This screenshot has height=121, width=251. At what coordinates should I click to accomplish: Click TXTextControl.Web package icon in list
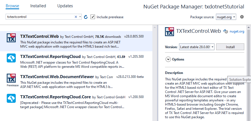click(11, 38)
